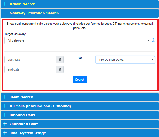Click the Target Gateway help question icon
Viewport: 159px width, 137px height.
point(153,40)
